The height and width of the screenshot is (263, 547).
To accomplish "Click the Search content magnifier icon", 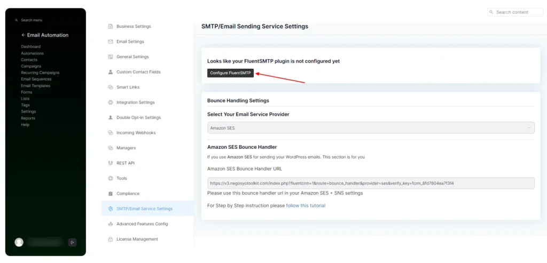I will tap(491, 12).
